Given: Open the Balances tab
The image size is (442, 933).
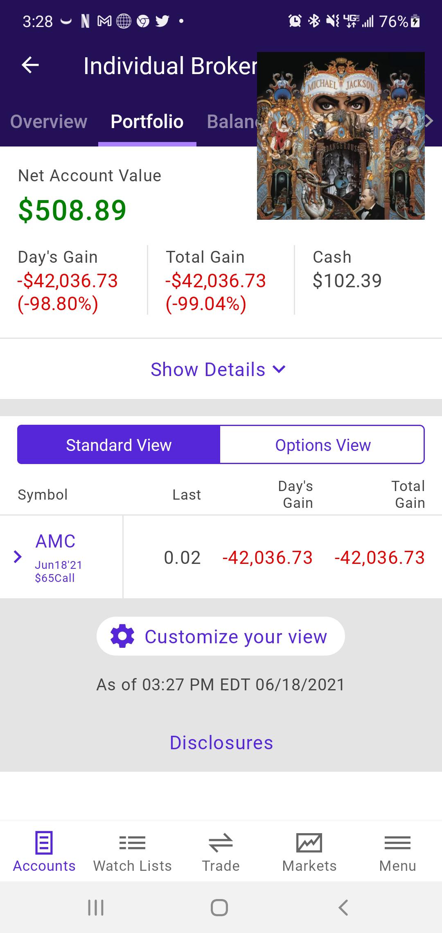Looking at the screenshot, I should (231, 122).
